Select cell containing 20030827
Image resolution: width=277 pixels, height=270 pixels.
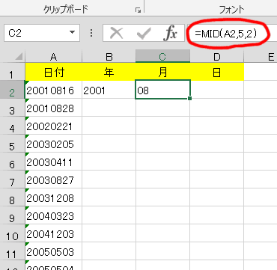tap(53, 180)
